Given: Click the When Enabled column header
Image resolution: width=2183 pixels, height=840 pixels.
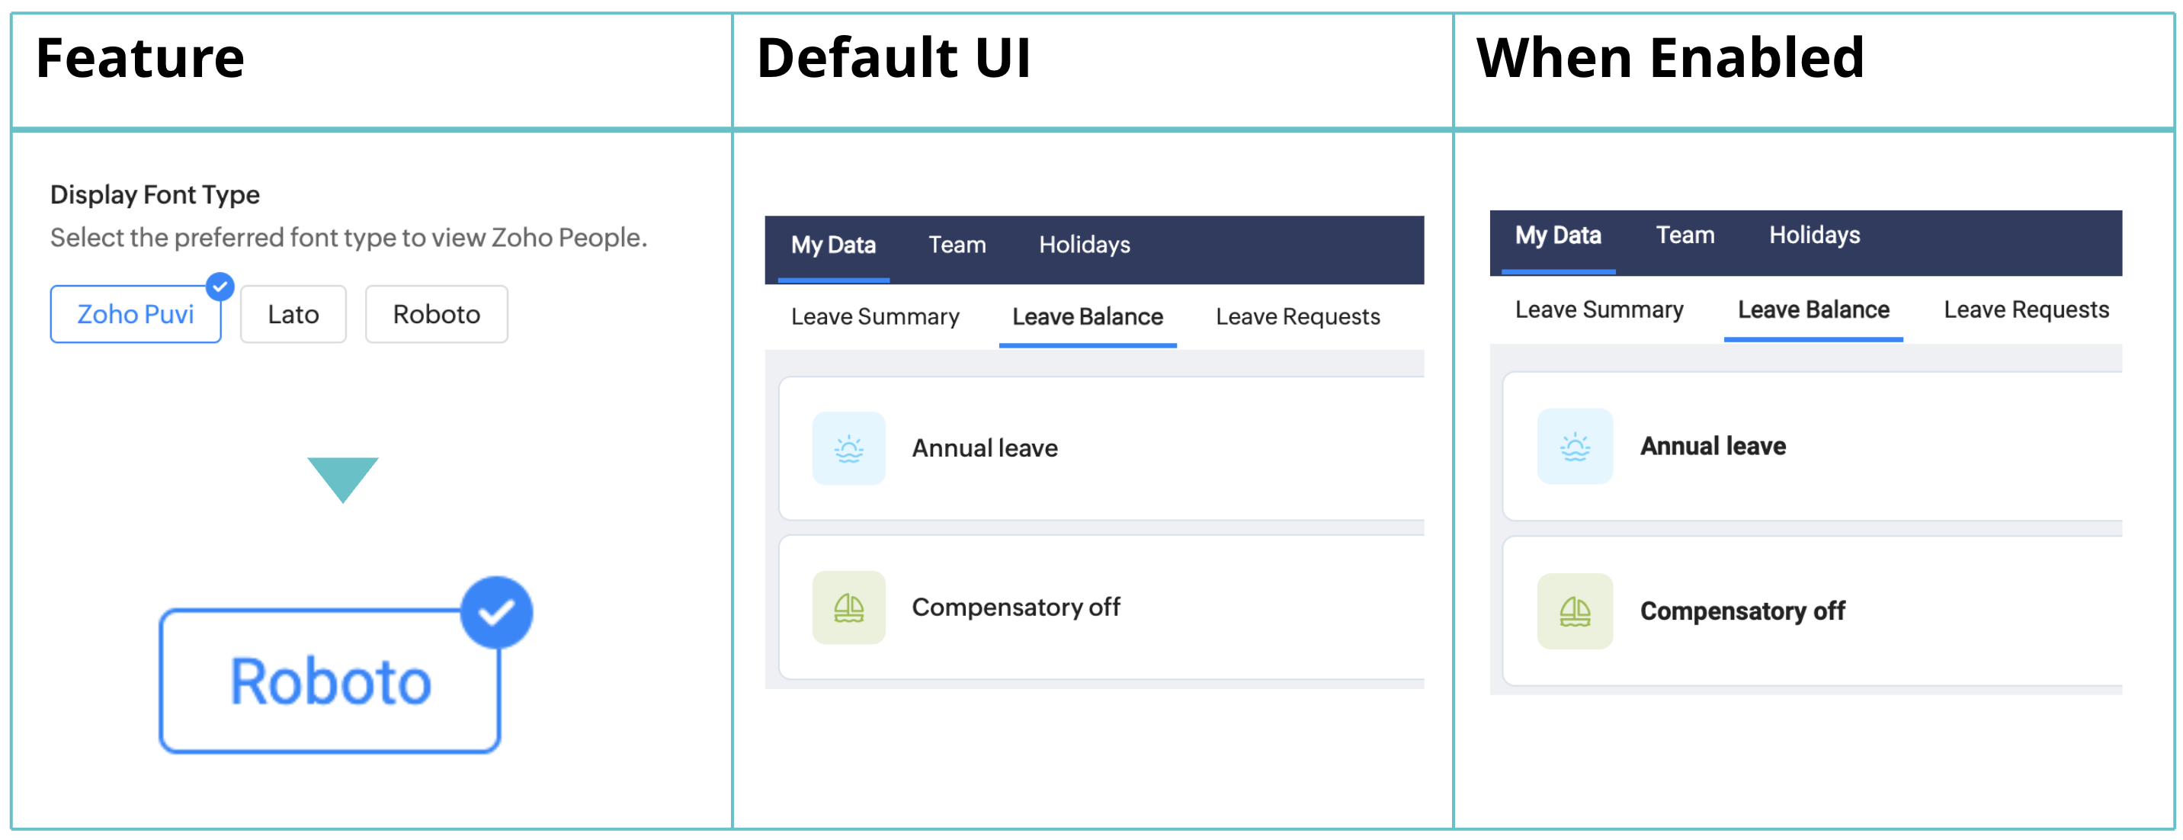Looking at the screenshot, I should point(1670,59).
